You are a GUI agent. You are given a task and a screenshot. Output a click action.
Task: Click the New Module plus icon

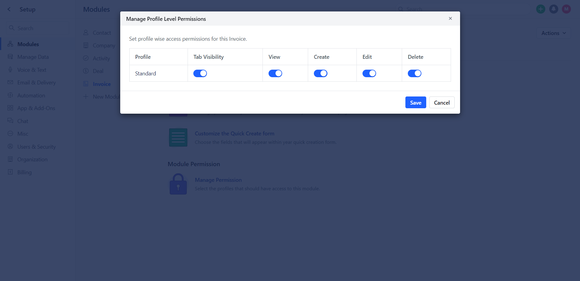[86, 96]
